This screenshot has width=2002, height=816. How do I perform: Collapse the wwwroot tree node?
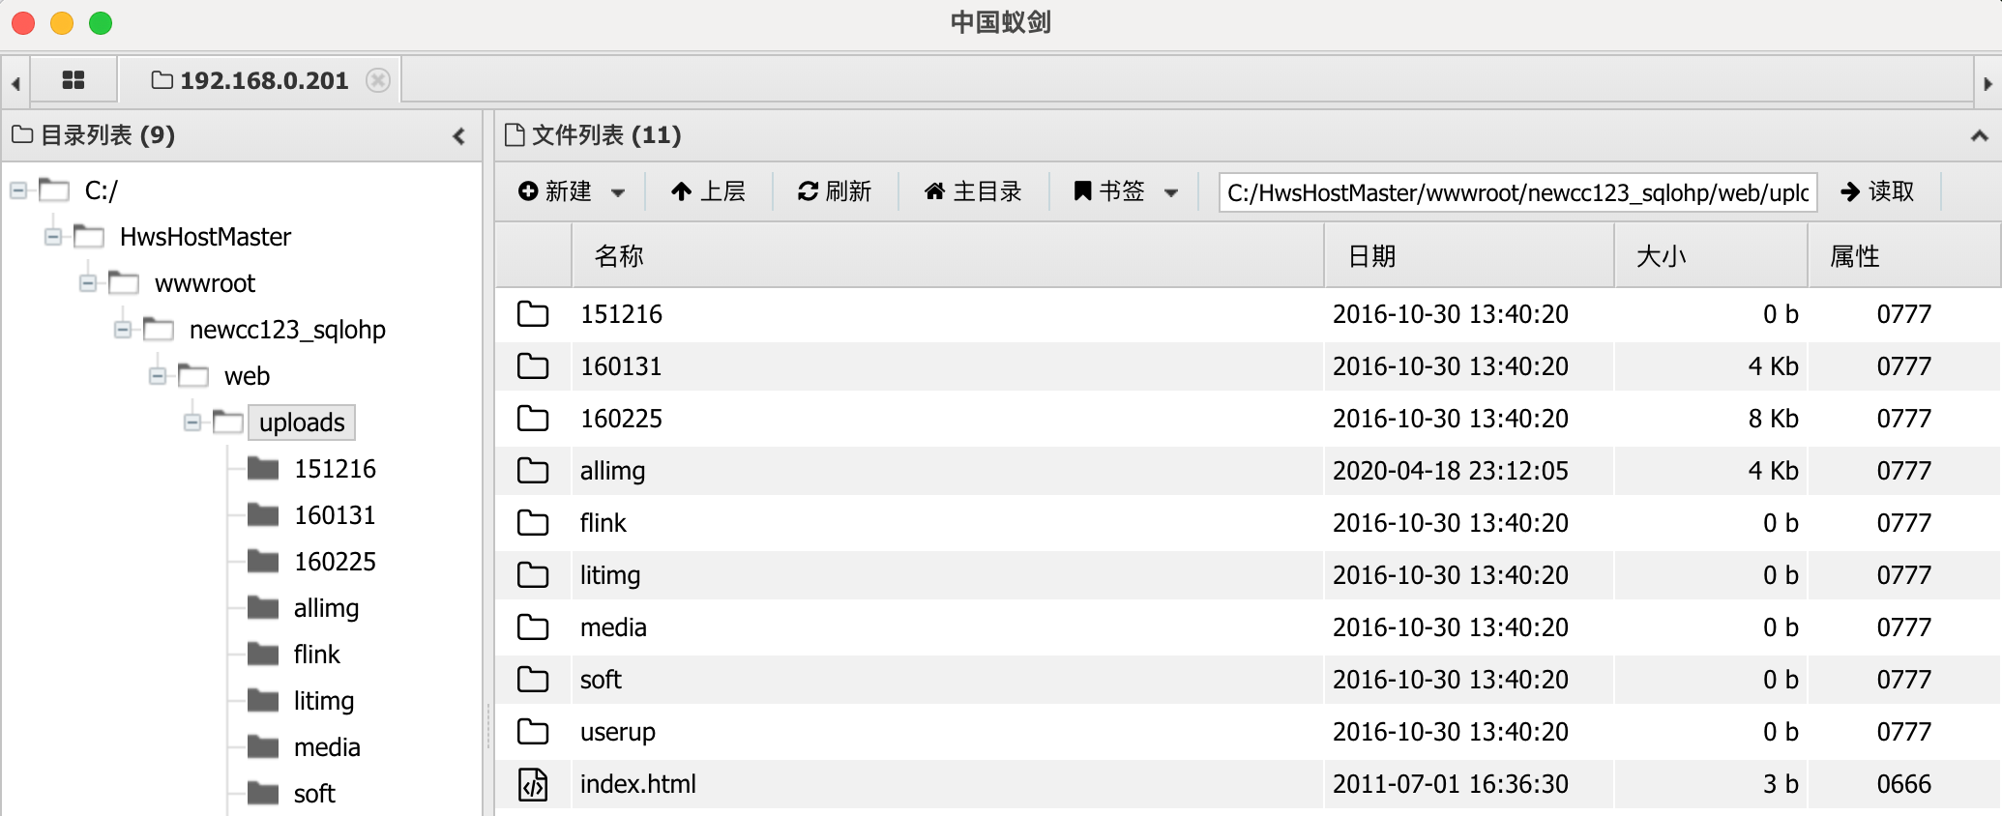click(x=88, y=283)
